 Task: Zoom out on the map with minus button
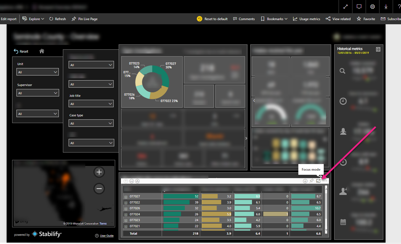(x=99, y=189)
